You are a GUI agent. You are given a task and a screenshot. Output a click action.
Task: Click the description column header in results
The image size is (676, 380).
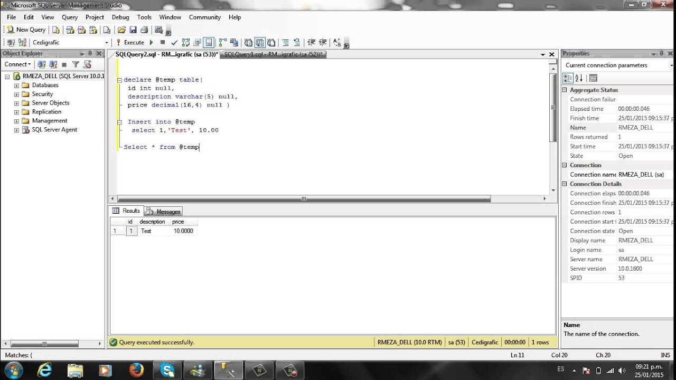pyautogui.click(x=153, y=222)
